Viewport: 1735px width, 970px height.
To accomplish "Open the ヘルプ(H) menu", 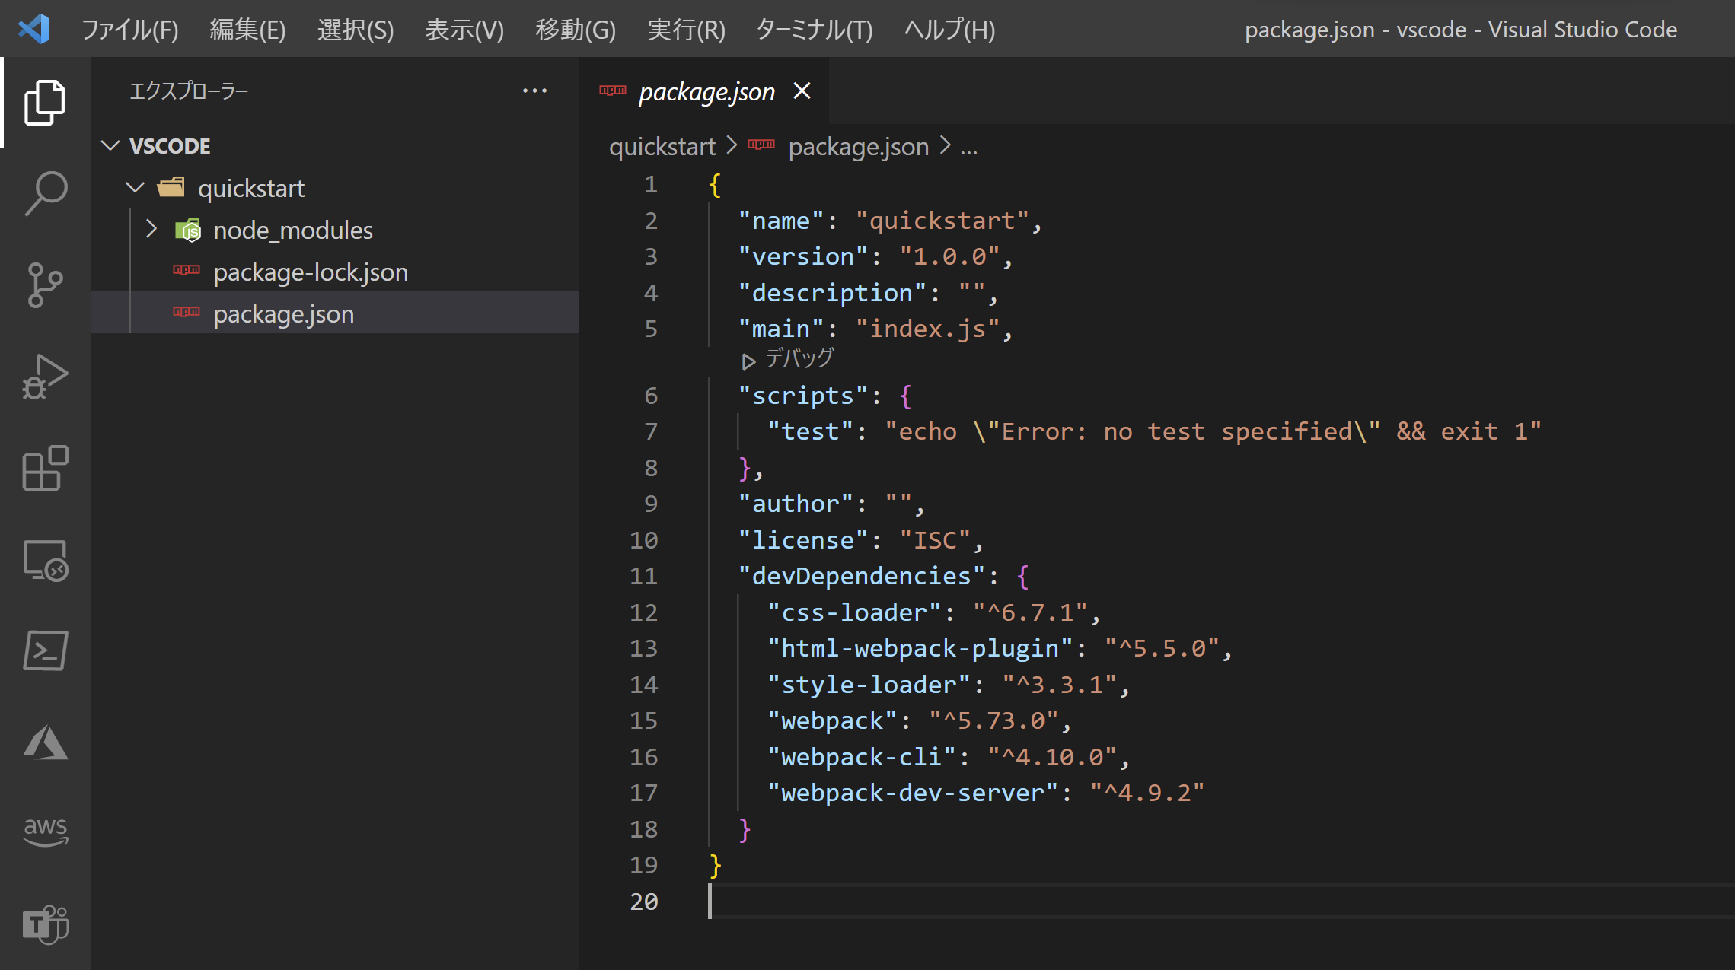I will tap(949, 29).
